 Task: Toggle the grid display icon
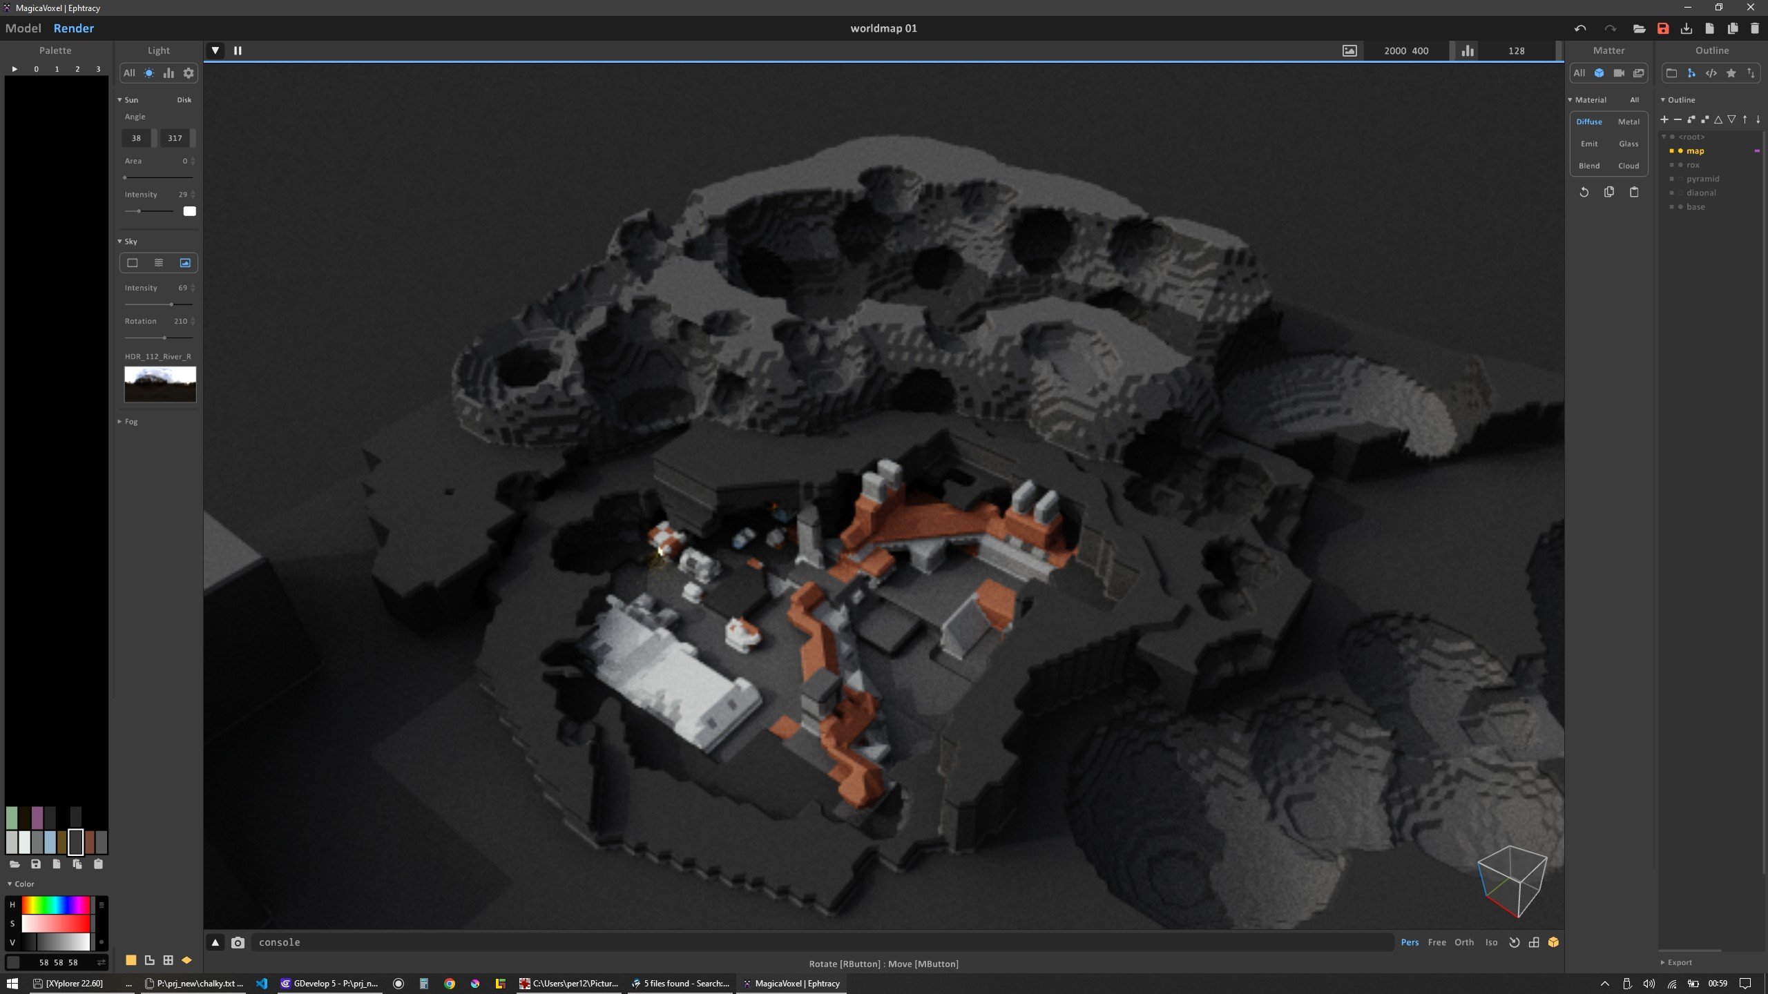pos(168,959)
